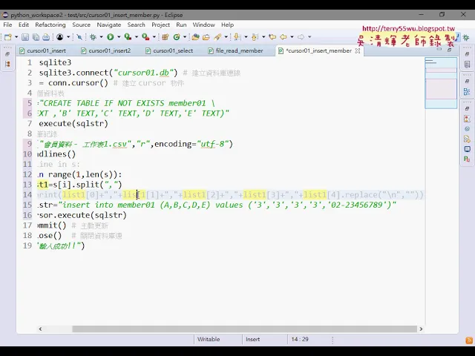Screen dimensions: 475x356
Task: Open the Problems view trim icon
Action: coord(467,119)
